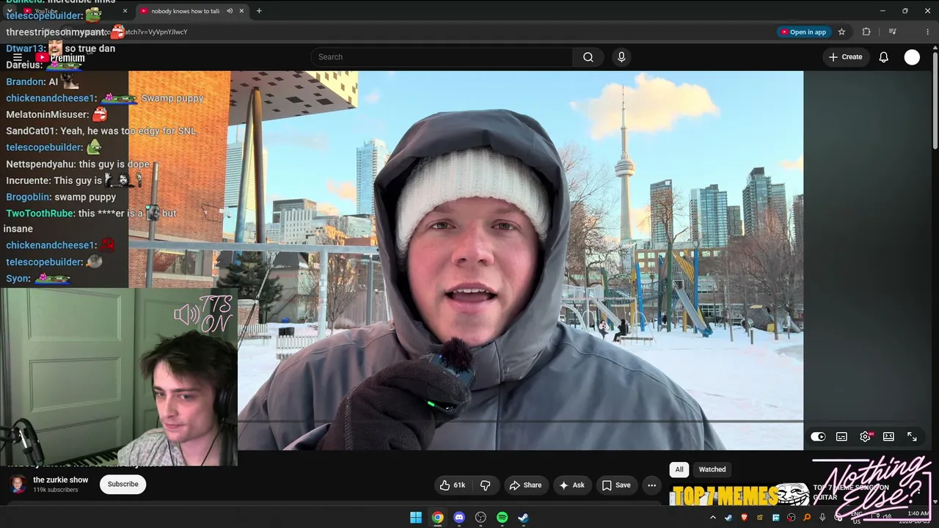The image size is (939, 528).
Task: Close the first YouTube tab
Action: (125, 11)
